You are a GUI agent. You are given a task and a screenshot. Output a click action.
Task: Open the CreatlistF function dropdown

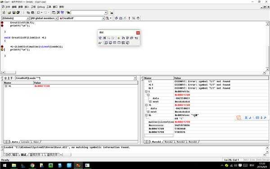point(103,18)
